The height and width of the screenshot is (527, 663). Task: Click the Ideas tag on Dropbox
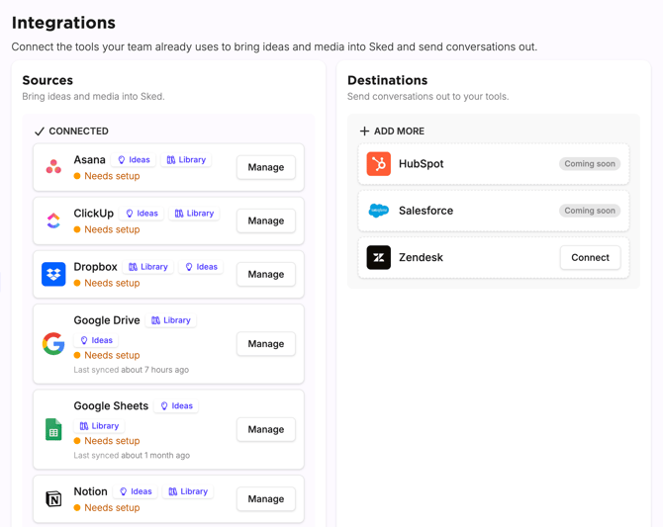tap(201, 267)
